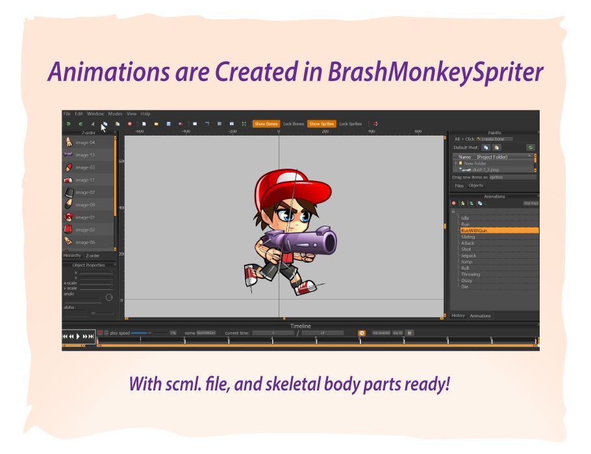The height and width of the screenshot is (454, 591).
Task: Select the Sliding animation
Action: [x=499, y=237]
